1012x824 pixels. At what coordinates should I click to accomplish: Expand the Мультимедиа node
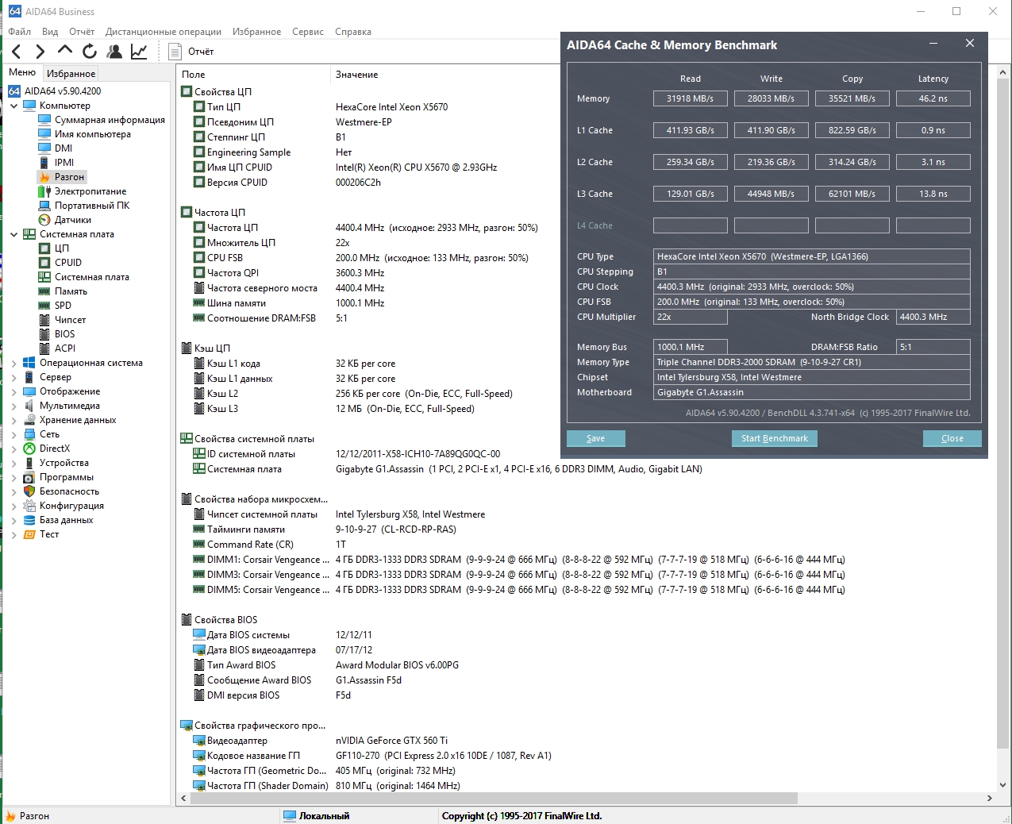[x=14, y=406]
